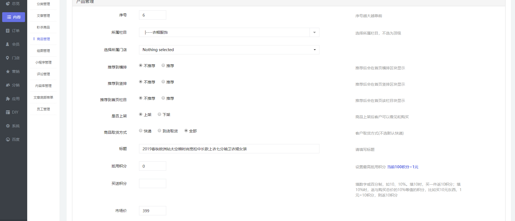Screen dimensions: 515x221
Task: Click the 买送积分 input field
Action: pos(153,183)
